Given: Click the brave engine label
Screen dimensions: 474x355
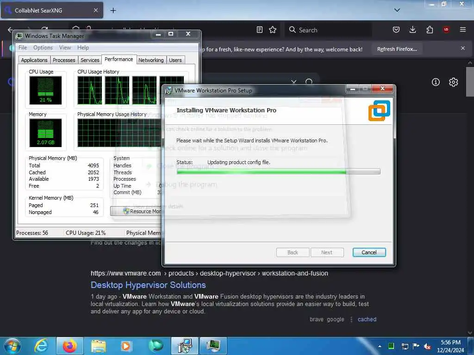Looking at the screenshot, I should [317, 319].
